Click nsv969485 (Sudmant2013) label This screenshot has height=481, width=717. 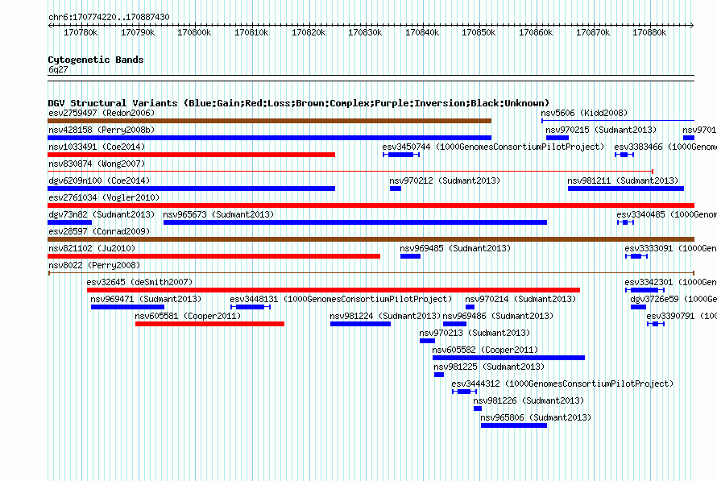tap(455, 248)
